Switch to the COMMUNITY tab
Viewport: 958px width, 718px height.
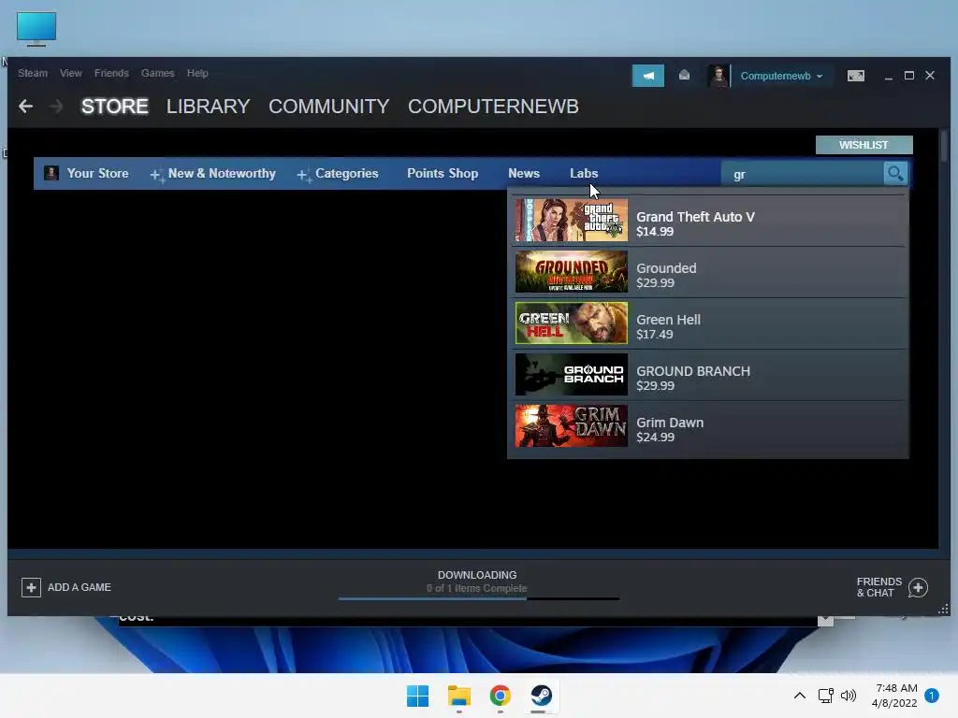point(328,107)
